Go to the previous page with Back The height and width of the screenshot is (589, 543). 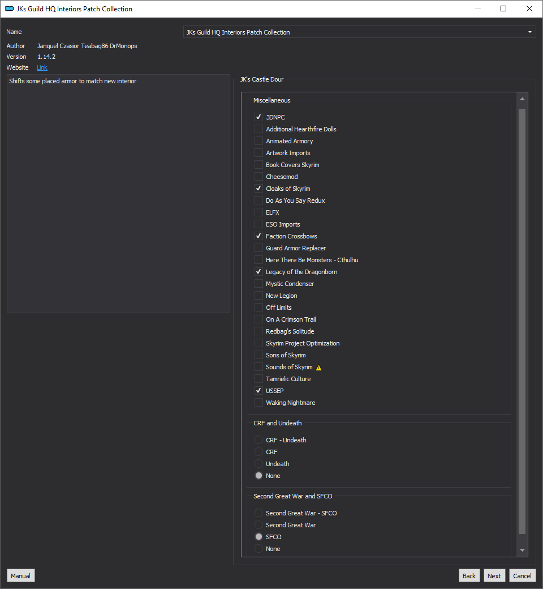pyautogui.click(x=469, y=576)
